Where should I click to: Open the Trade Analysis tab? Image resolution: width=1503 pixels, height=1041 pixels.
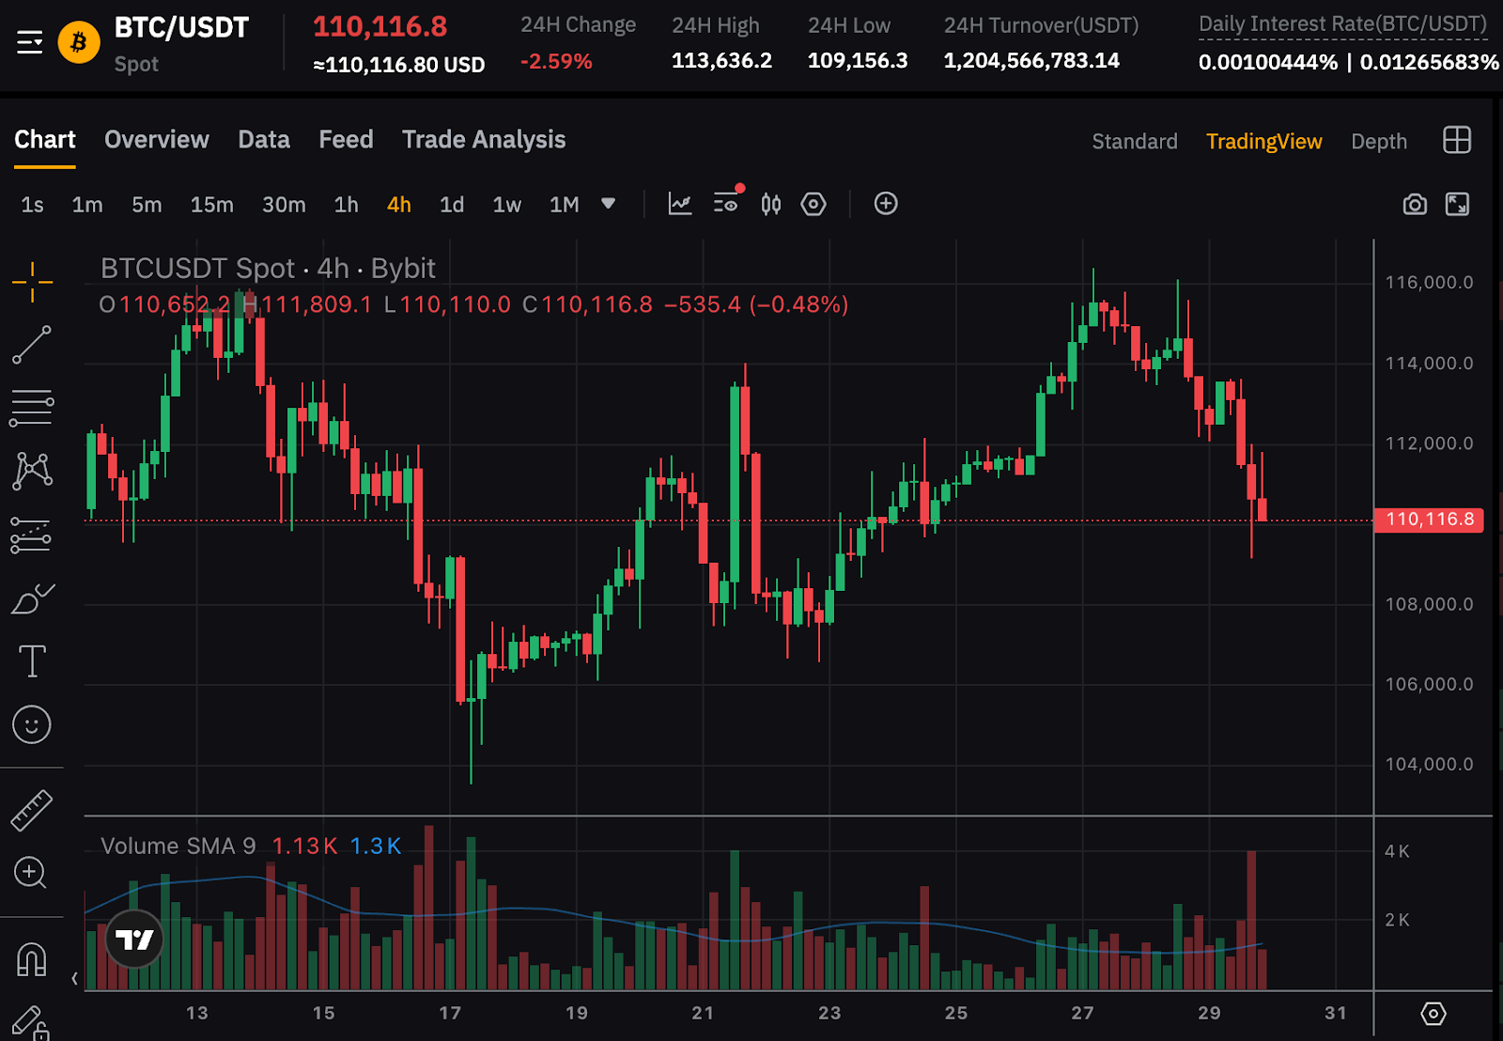(x=484, y=140)
